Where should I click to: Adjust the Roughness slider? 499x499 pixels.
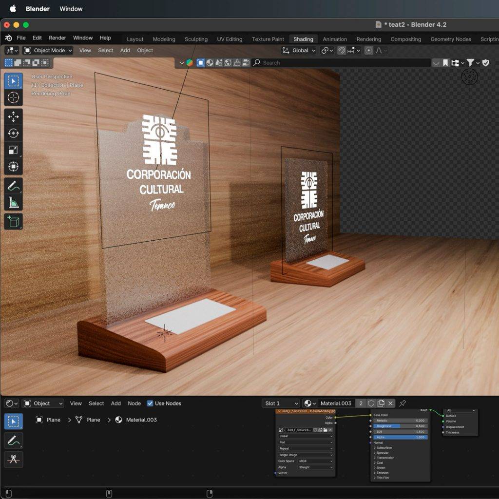[401, 426]
